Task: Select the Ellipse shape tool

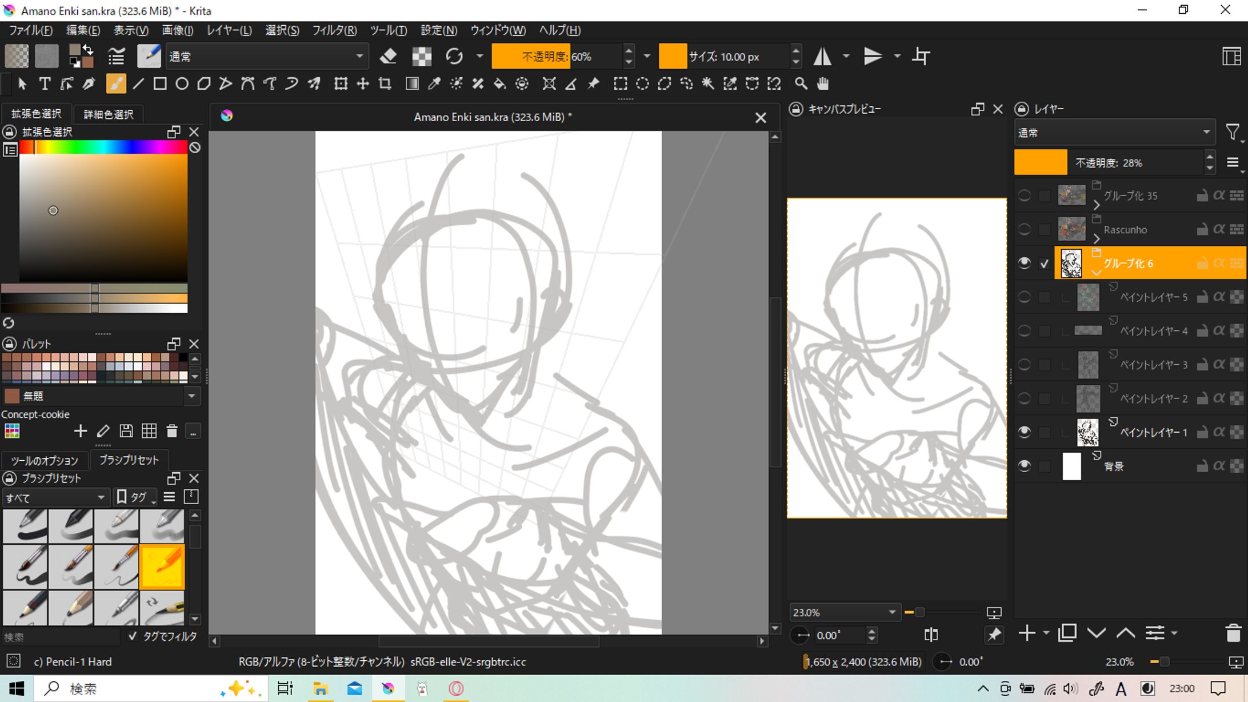Action: (182, 84)
